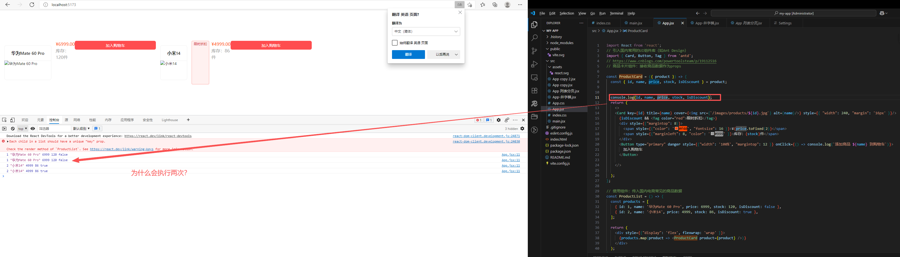The height and width of the screenshot is (257, 900).
Task: Toggle device emulation icon in DevTools
Action: pyautogui.click(x=12, y=120)
